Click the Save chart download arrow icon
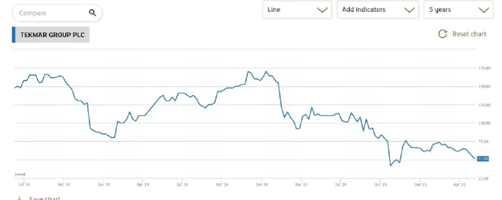 point(19,198)
